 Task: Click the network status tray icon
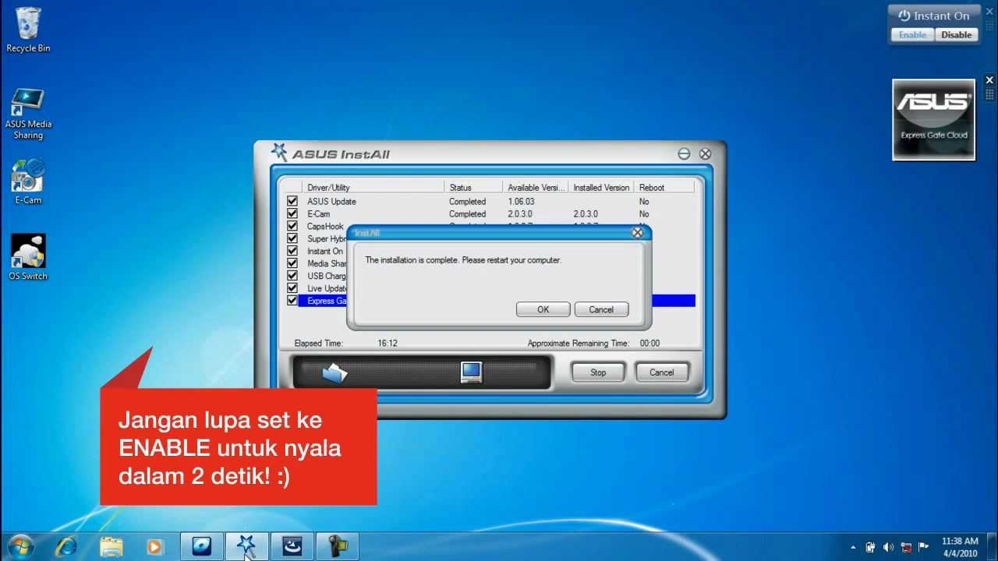click(x=906, y=547)
